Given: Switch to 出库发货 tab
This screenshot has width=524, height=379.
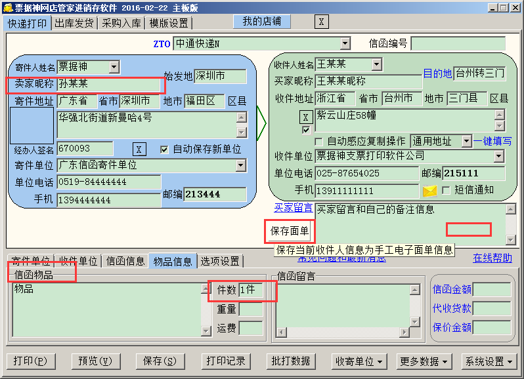Looking at the screenshot, I should pyautogui.click(x=74, y=23).
